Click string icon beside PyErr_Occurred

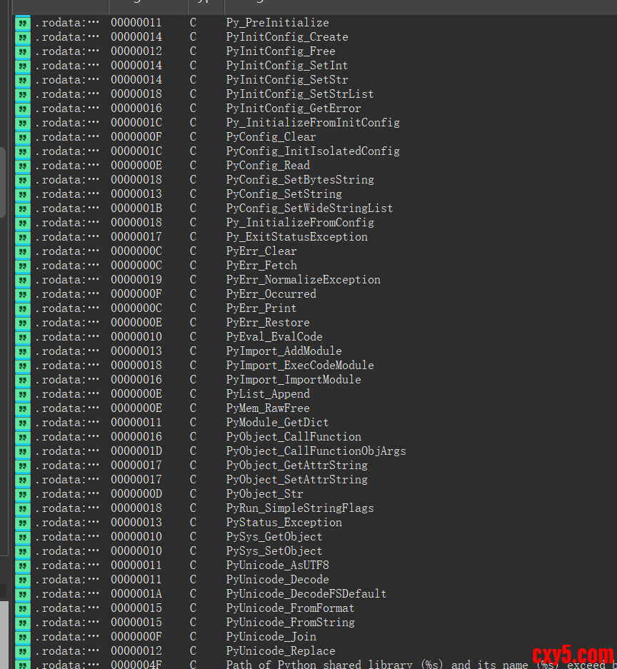[x=23, y=294]
